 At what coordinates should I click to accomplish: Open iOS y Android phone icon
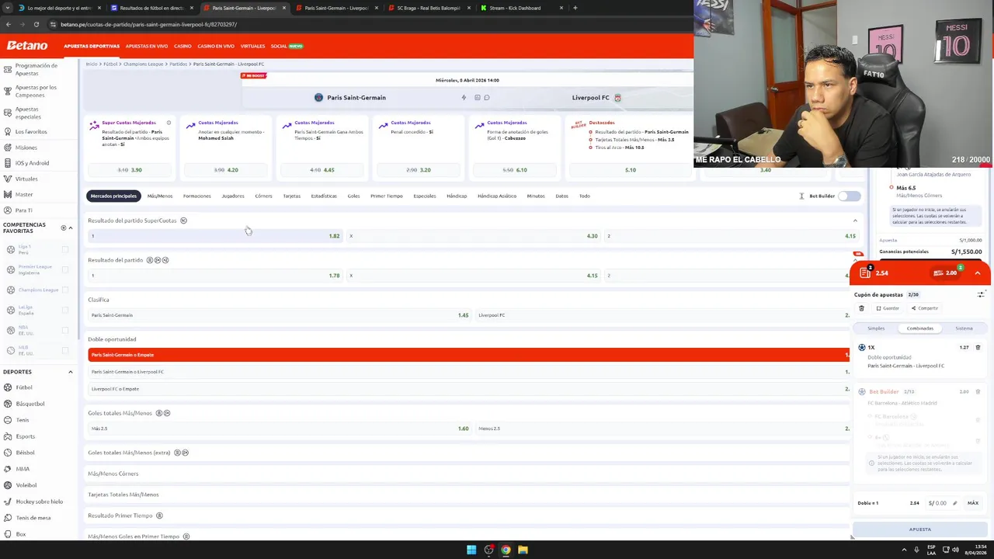pos(8,163)
